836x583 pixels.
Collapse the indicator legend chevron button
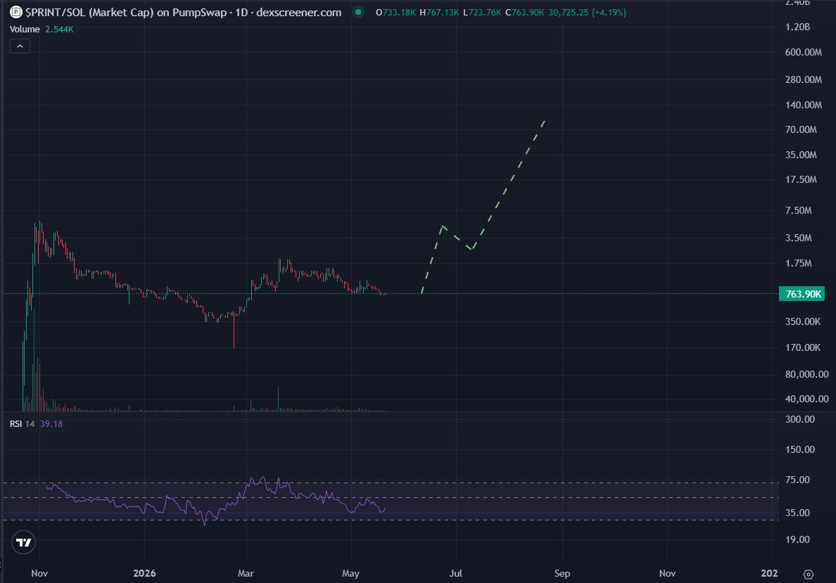[20, 46]
